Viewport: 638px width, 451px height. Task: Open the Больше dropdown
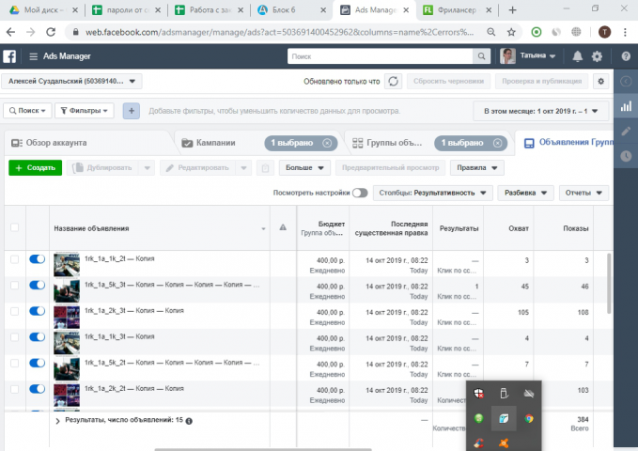(x=304, y=167)
